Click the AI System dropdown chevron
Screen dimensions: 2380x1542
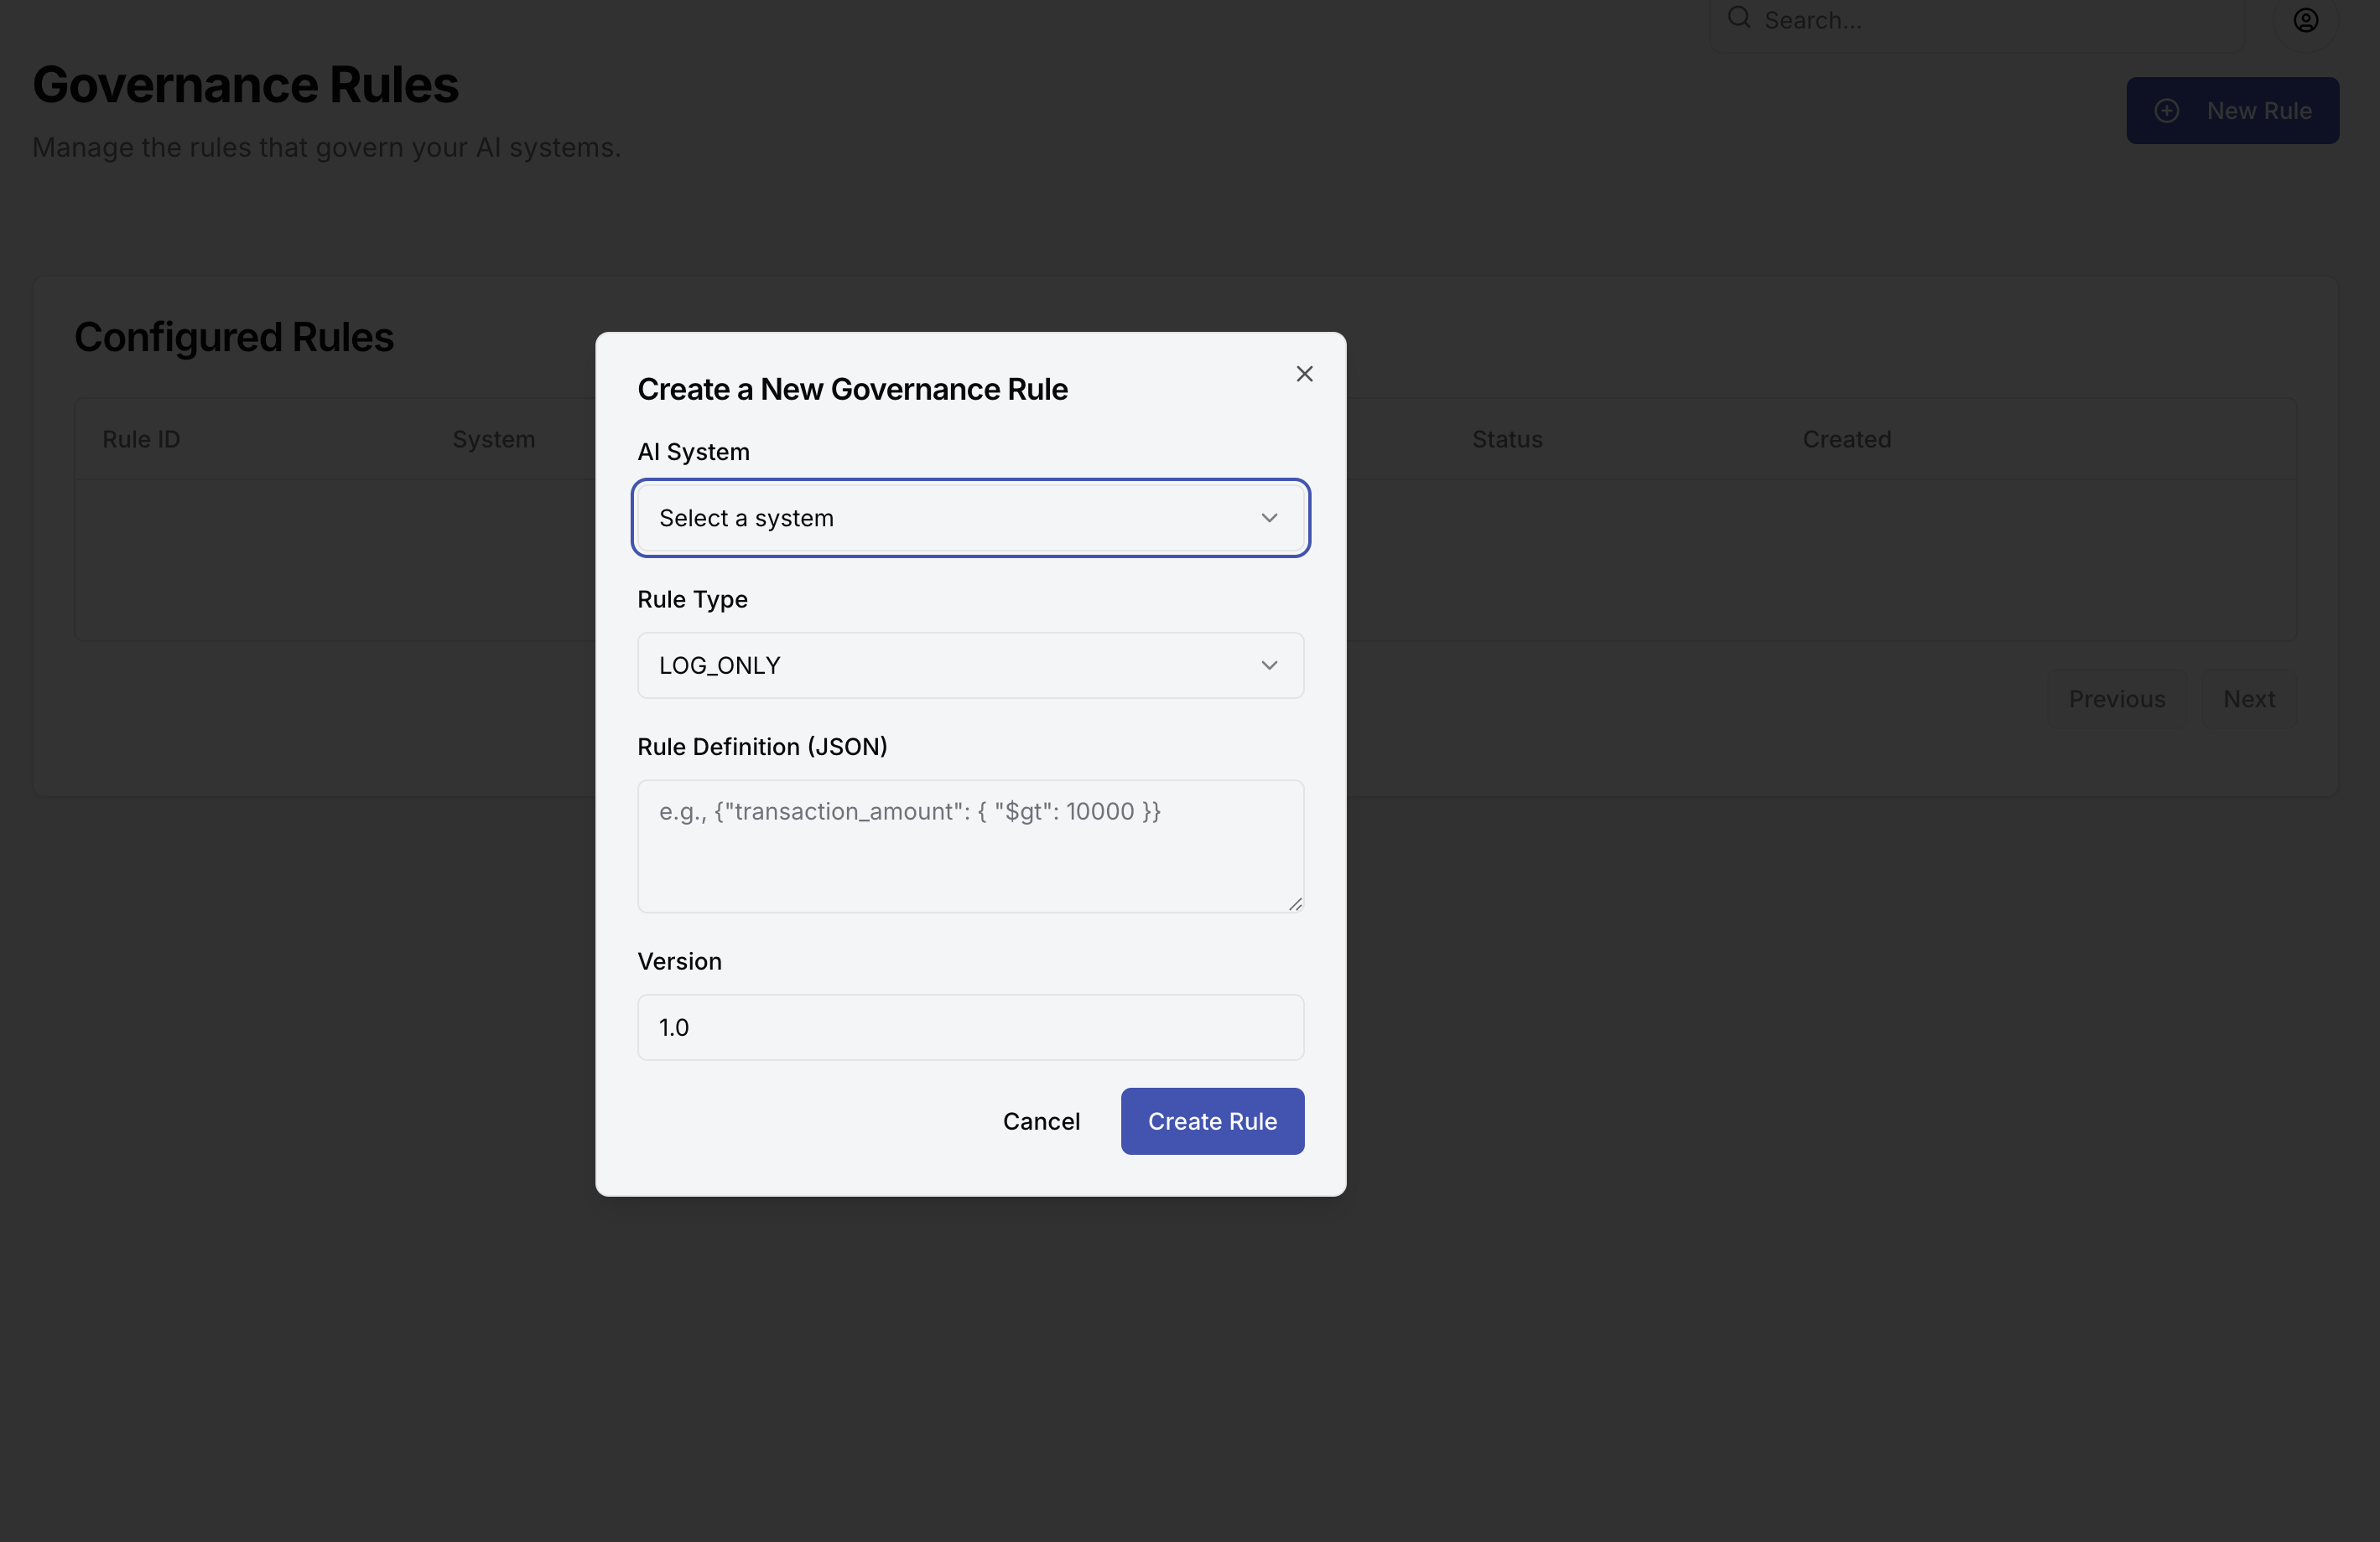click(1269, 518)
